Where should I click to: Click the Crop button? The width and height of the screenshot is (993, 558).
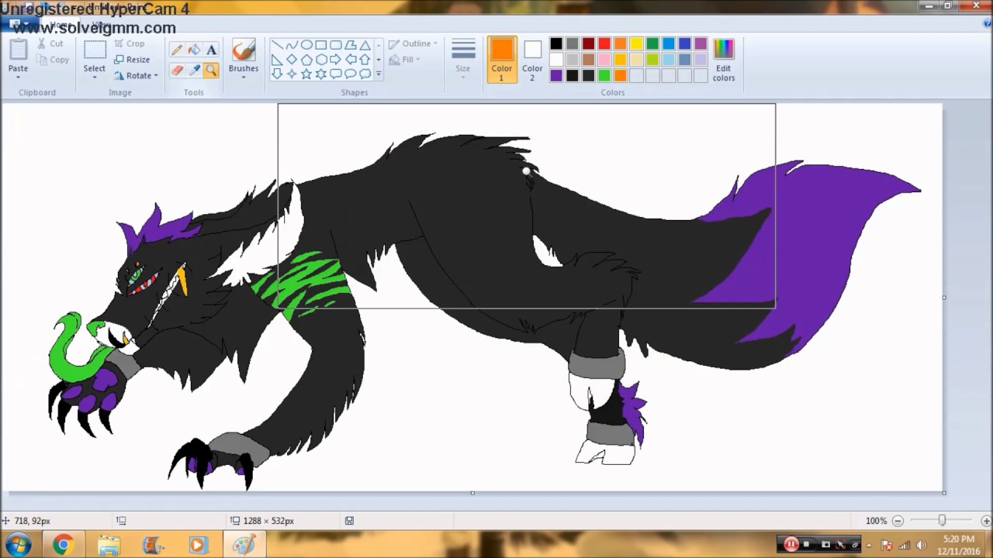click(130, 44)
